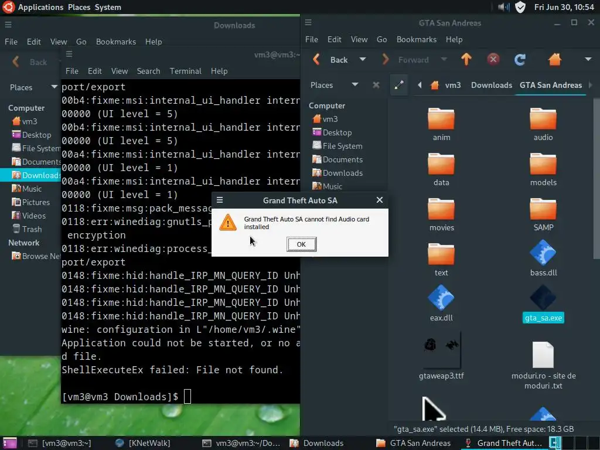Select the eax.dll file icon
The height and width of the screenshot is (450, 600).
click(441, 298)
